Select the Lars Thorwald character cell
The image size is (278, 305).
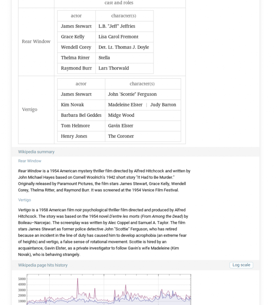114,68
